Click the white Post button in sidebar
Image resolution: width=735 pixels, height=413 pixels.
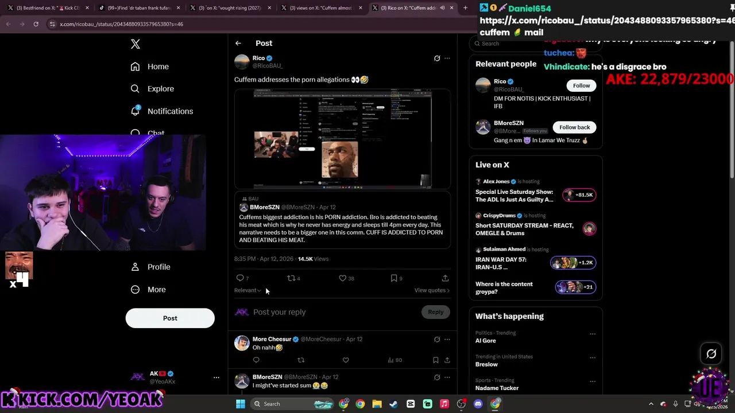(x=170, y=318)
